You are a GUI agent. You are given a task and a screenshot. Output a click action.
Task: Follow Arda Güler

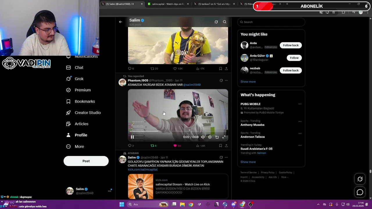pos(294,58)
